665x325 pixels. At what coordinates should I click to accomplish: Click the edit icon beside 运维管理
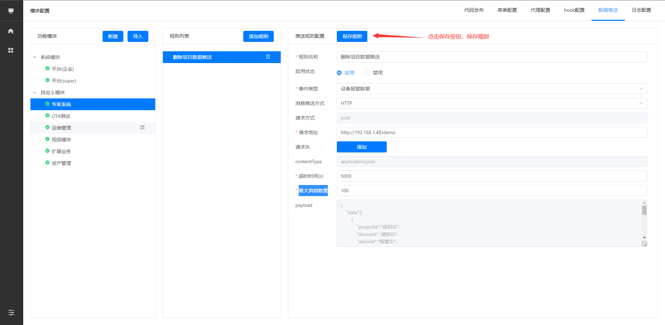tap(142, 128)
